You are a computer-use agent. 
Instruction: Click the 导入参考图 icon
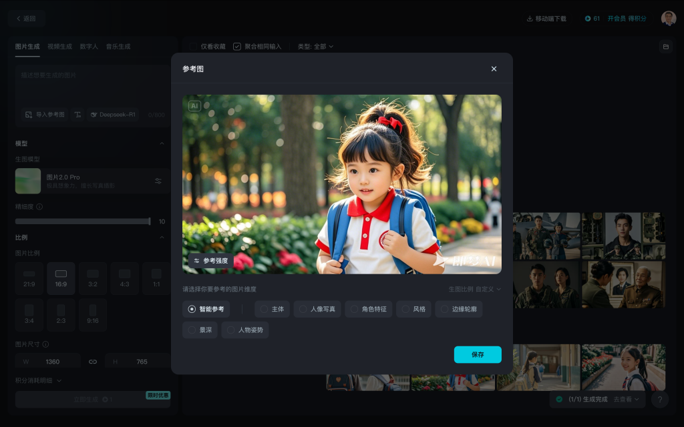point(29,115)
